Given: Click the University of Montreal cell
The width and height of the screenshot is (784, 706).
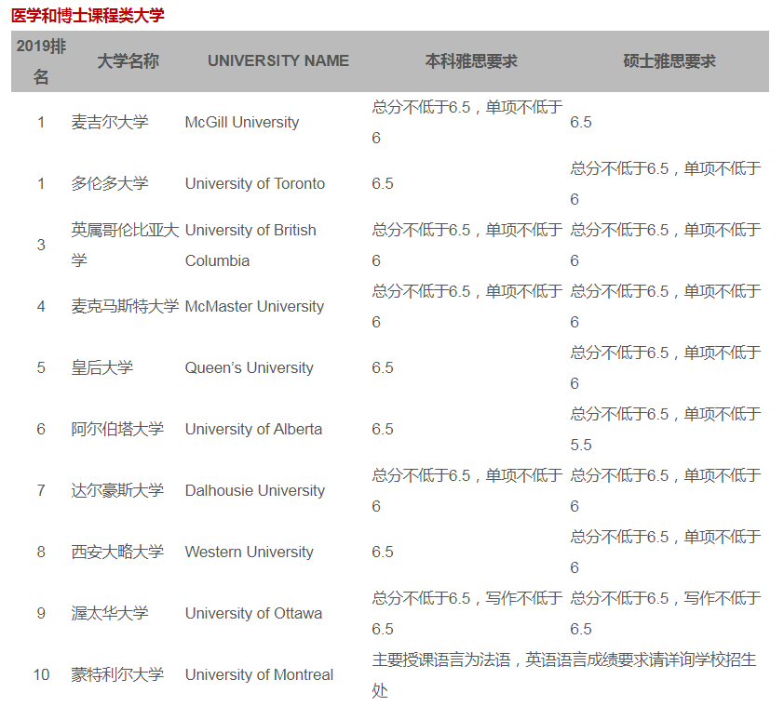Looking at the screenshot, I should (x=259, y=675).
